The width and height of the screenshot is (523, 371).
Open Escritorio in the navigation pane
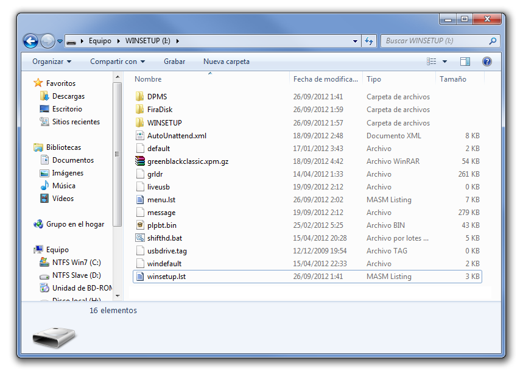pyautogui.click(x=67, y=109)
